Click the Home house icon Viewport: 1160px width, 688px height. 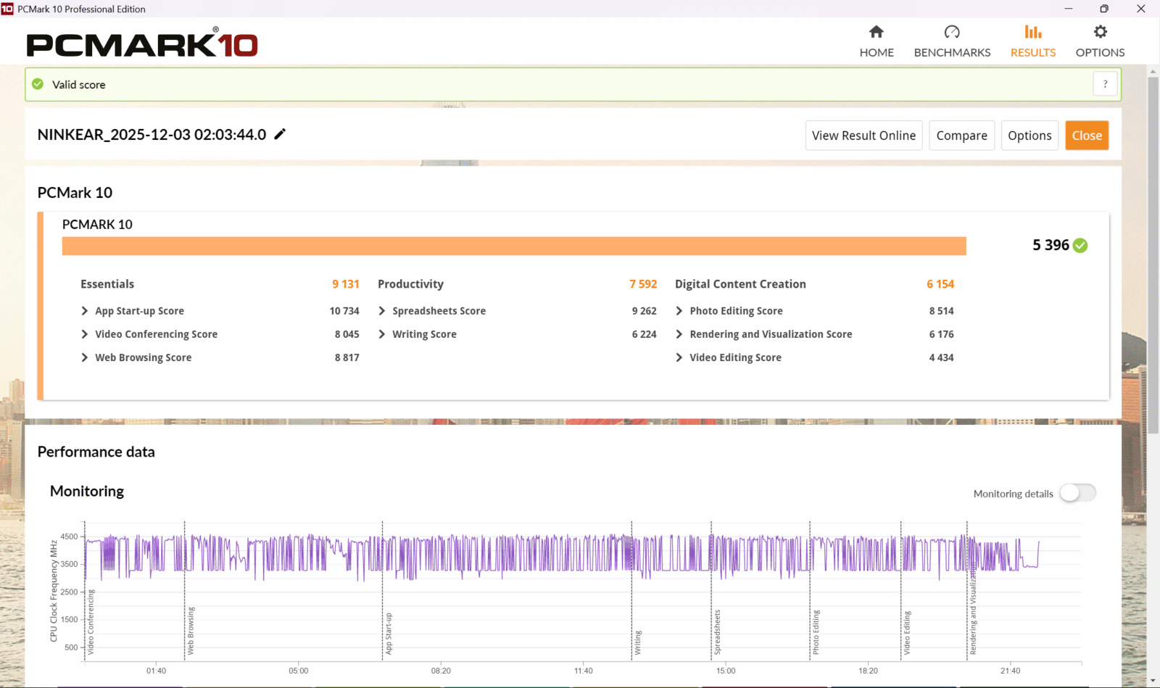876,32
